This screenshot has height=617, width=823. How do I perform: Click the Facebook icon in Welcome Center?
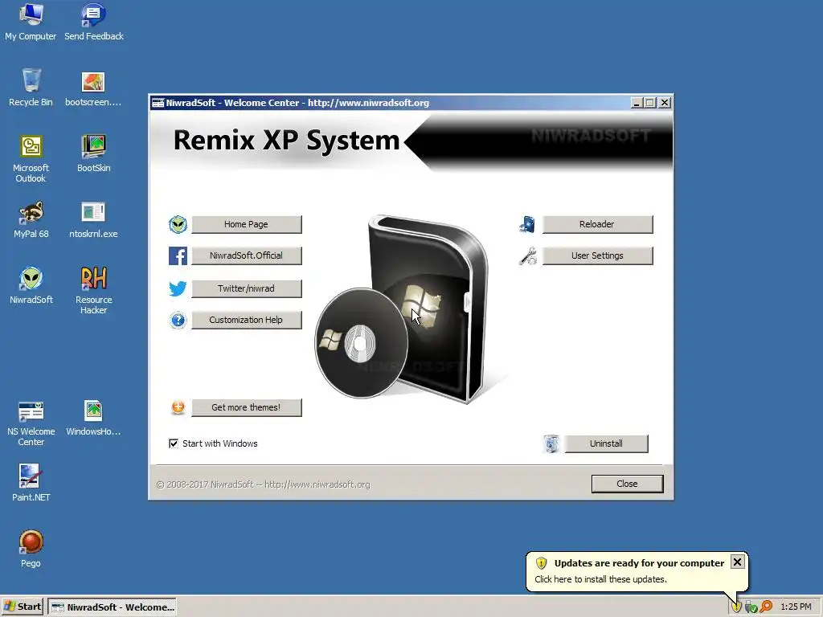(178, 256)
